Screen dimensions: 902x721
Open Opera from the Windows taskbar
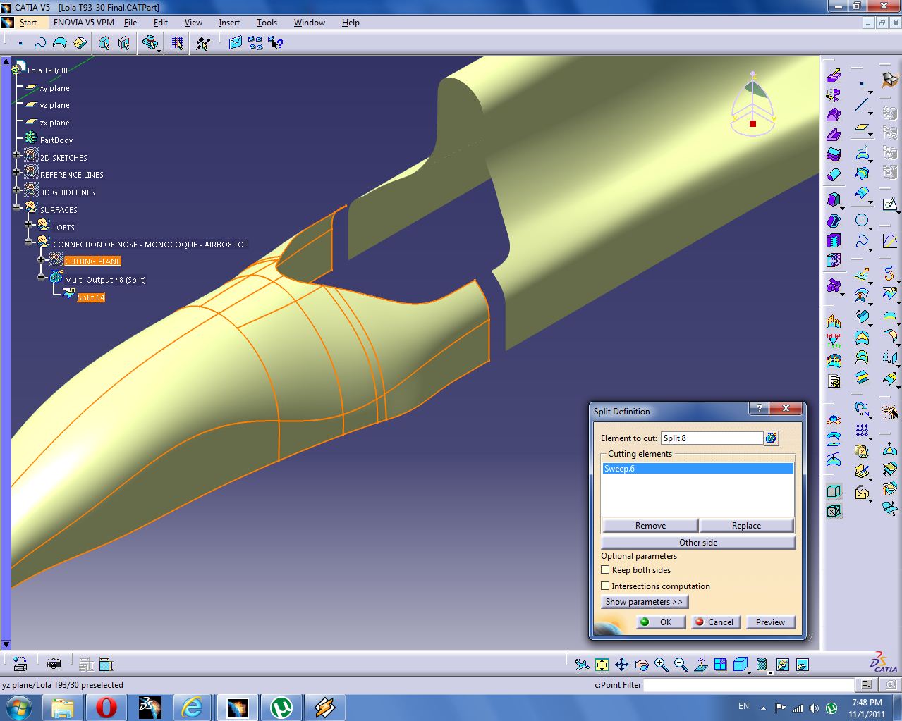[x=106, y=707]
